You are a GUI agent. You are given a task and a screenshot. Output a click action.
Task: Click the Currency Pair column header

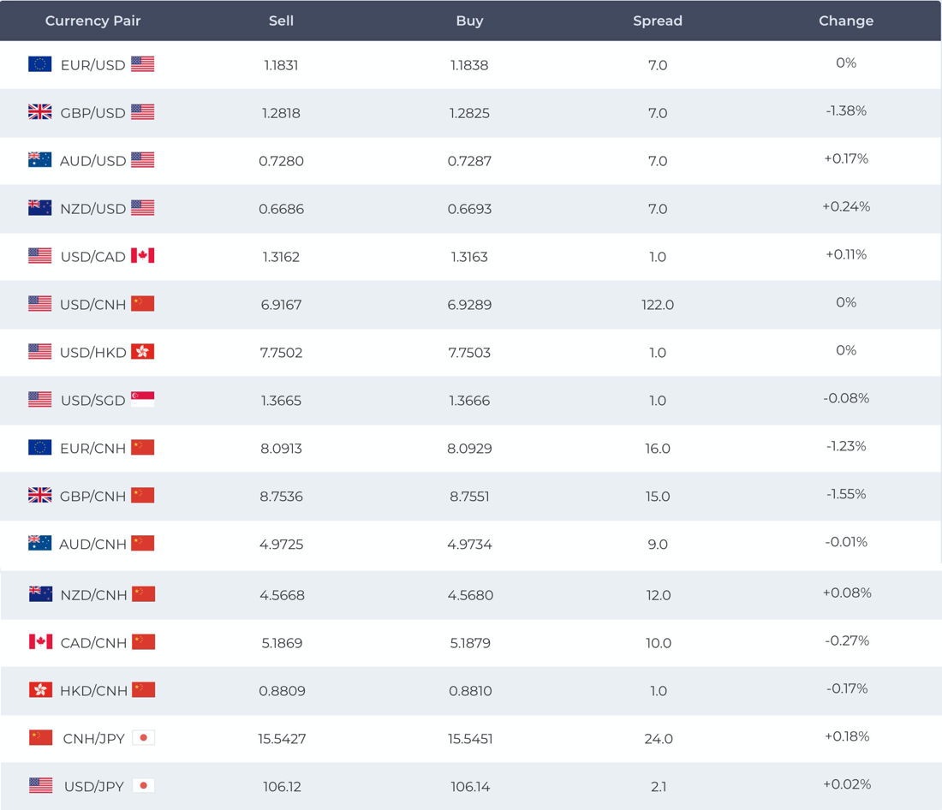coord(92,21)
